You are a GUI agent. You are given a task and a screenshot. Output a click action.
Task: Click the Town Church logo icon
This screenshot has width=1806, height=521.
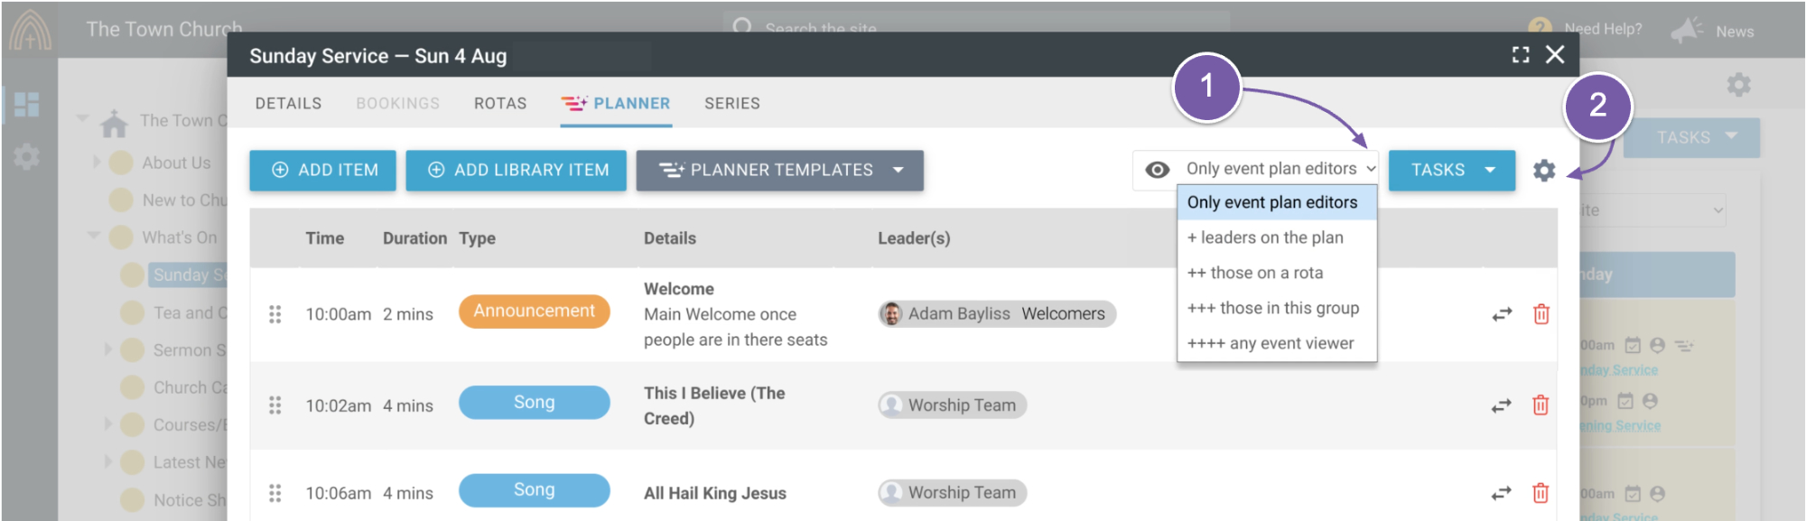tap(30, 30)
